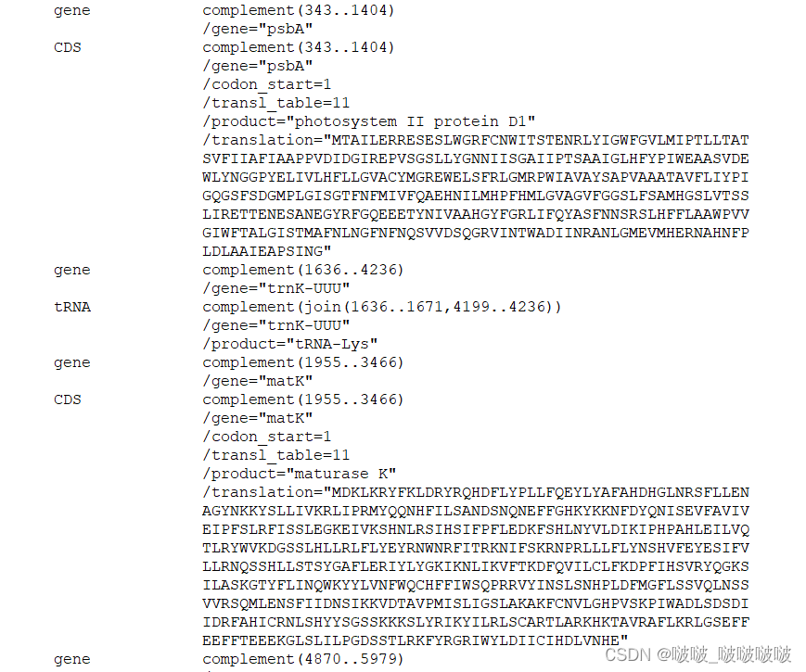
Task: Click the tRNA feature key label
Action: [x=72, y=307]
